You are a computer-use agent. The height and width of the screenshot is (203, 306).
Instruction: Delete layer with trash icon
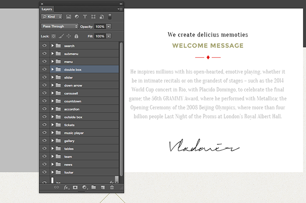112,187
